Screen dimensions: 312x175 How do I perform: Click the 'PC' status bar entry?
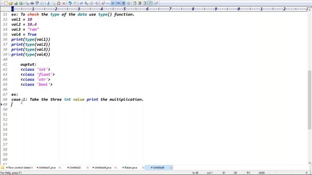pos(249,173)
